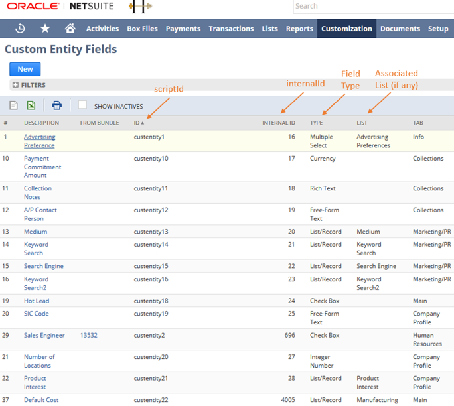
Task: Open the Collection Notes field
Action: pyautogui.click(x=38, y=192)
